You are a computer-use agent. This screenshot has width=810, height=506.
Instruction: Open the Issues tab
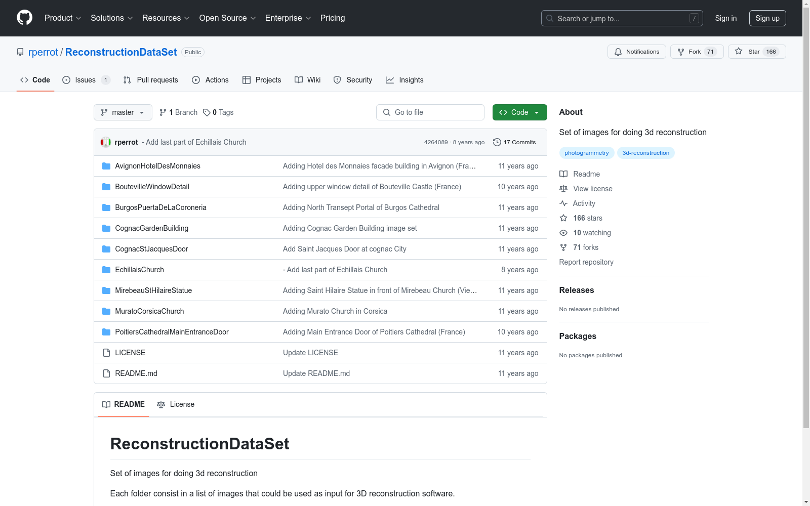86,80
